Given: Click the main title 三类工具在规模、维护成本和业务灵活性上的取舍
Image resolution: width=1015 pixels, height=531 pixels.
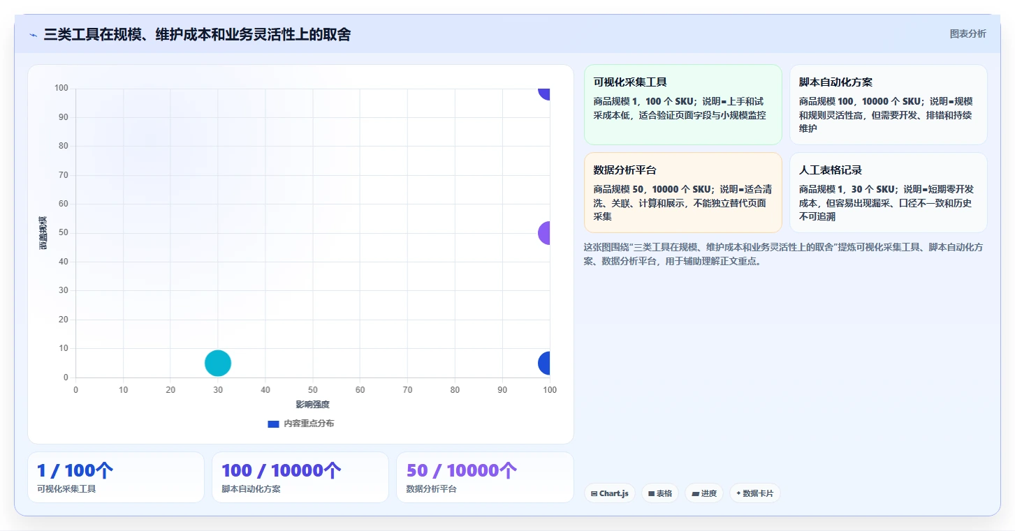Looking at the screenshot, I should (197, 34).
